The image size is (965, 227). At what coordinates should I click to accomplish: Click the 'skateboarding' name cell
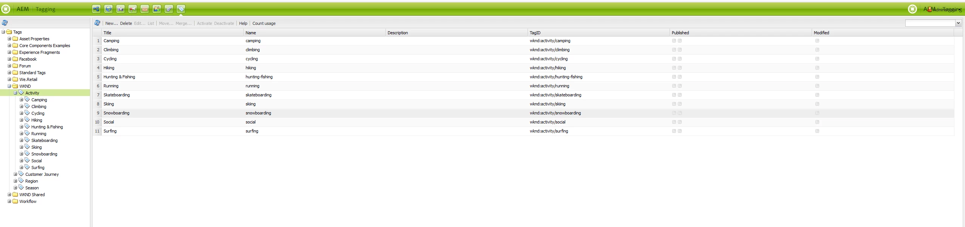tap(314, 95)
